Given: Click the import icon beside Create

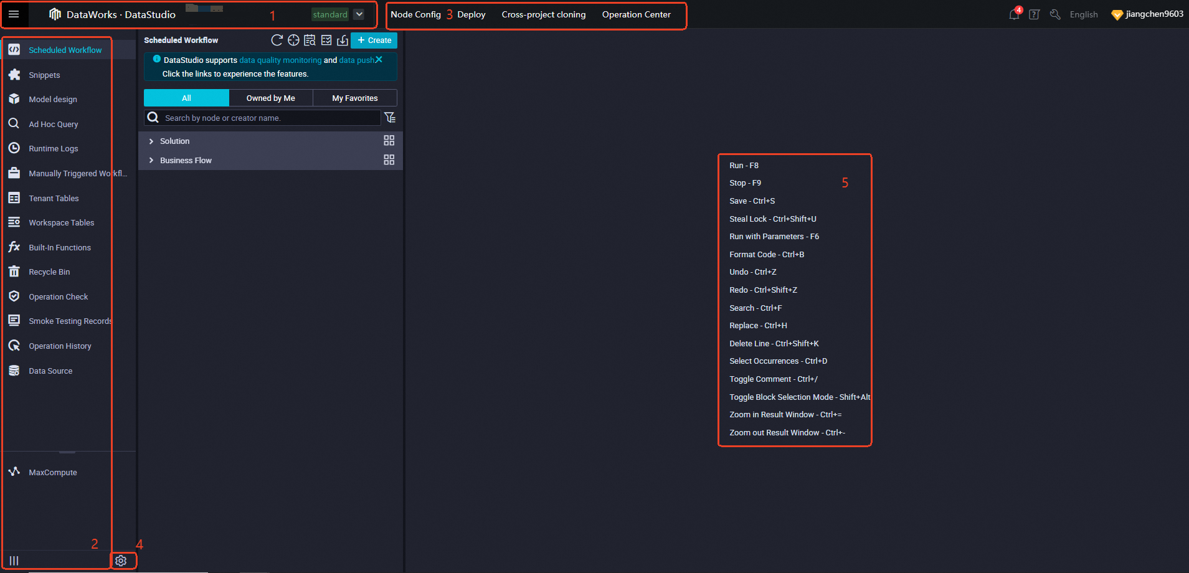Looking at the screenshot, I should coord(343,40).
